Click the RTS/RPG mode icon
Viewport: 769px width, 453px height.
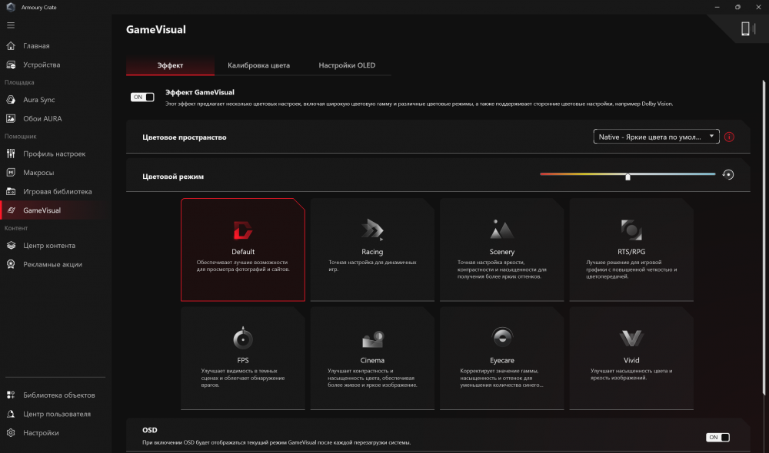coord(631,230)
